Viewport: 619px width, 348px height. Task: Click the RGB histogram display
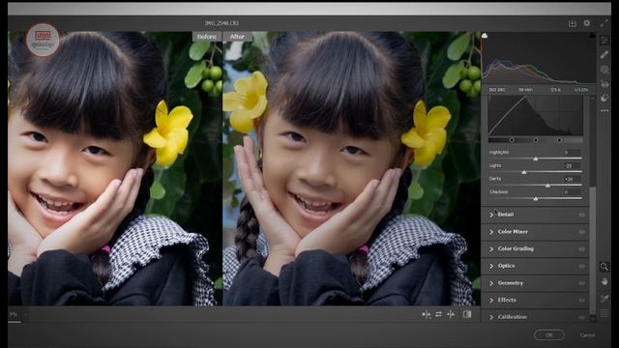538,58
